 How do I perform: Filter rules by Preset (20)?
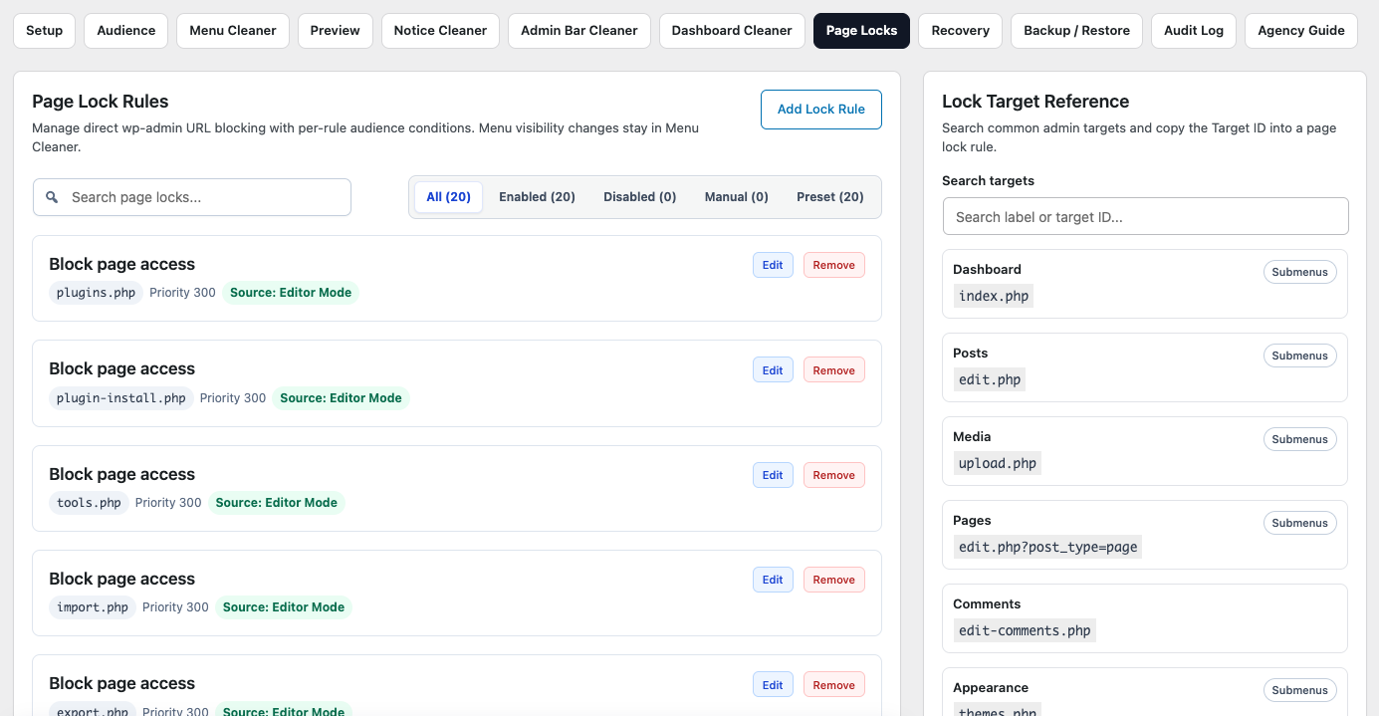tap(830, 197)
